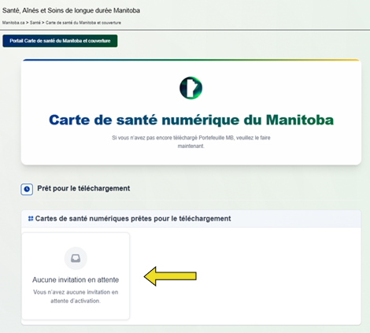The height and width of the screenshot is (333, 370).
Task: Click the Aucune invitation en attente label
Action: coord(76,279)
